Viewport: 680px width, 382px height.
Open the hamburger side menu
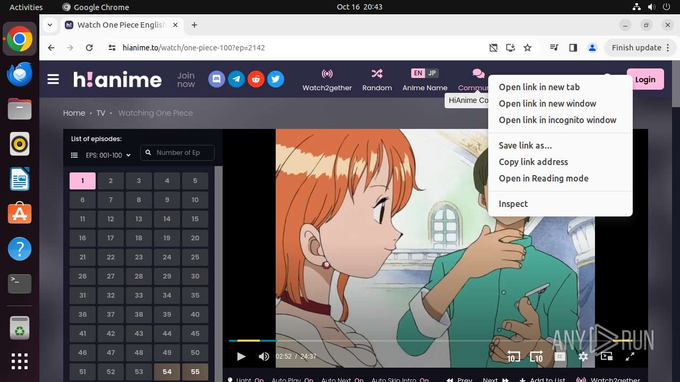click(53, 79)
